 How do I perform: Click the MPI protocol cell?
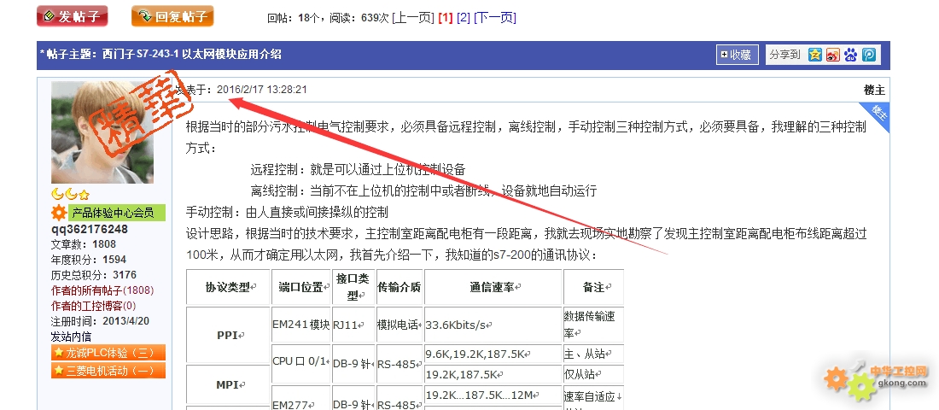(x=228, y=385)
